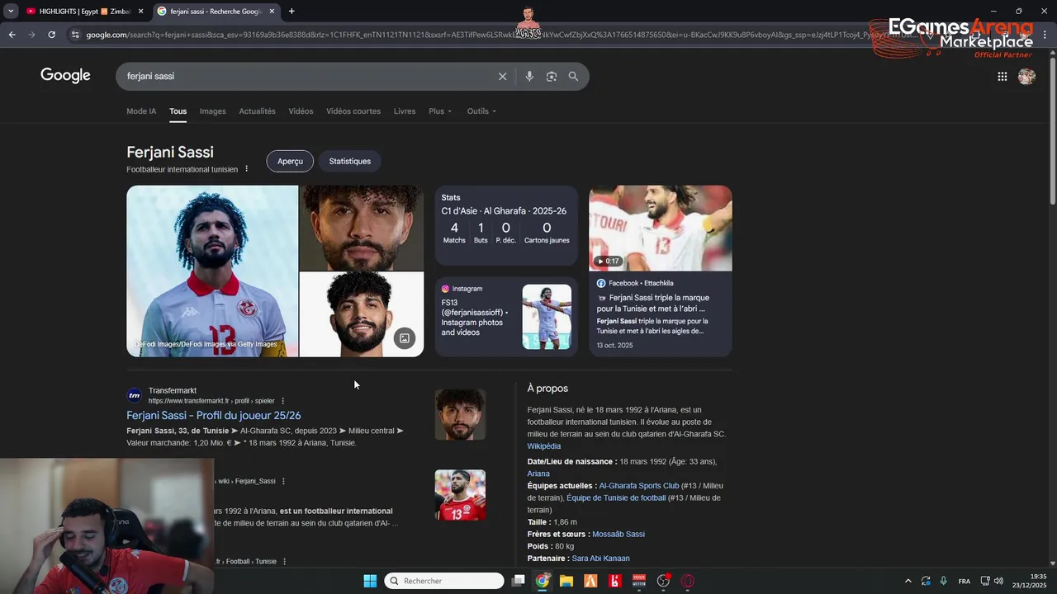Click the magnifying glass search icon
The image size is (1057, 594).
[573, 76]
